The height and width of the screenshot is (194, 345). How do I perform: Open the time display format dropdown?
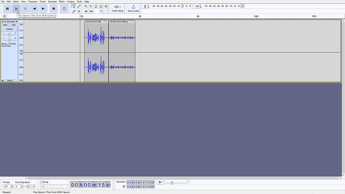point(110,185)
